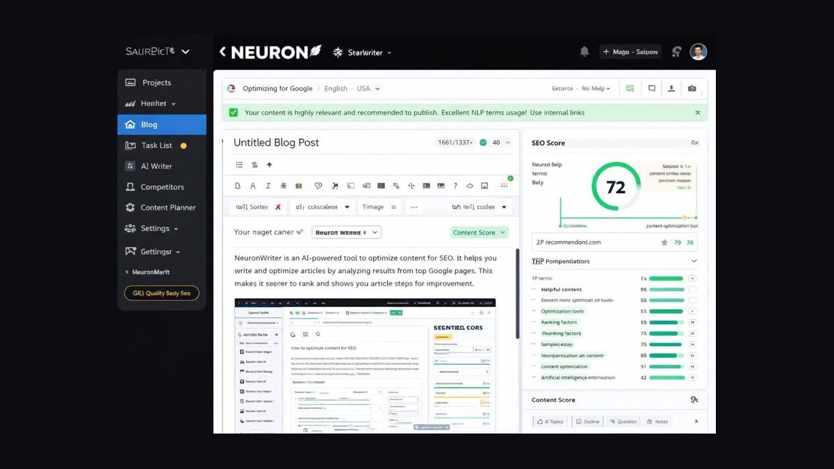This screenshot has width=834, height=469.
Task: Click the question mark help icon
Action: point(455,186)
